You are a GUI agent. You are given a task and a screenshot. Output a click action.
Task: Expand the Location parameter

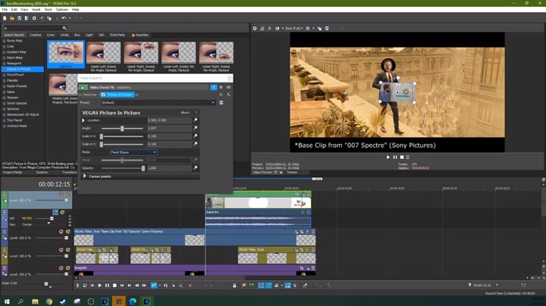(x=83, y=120)
